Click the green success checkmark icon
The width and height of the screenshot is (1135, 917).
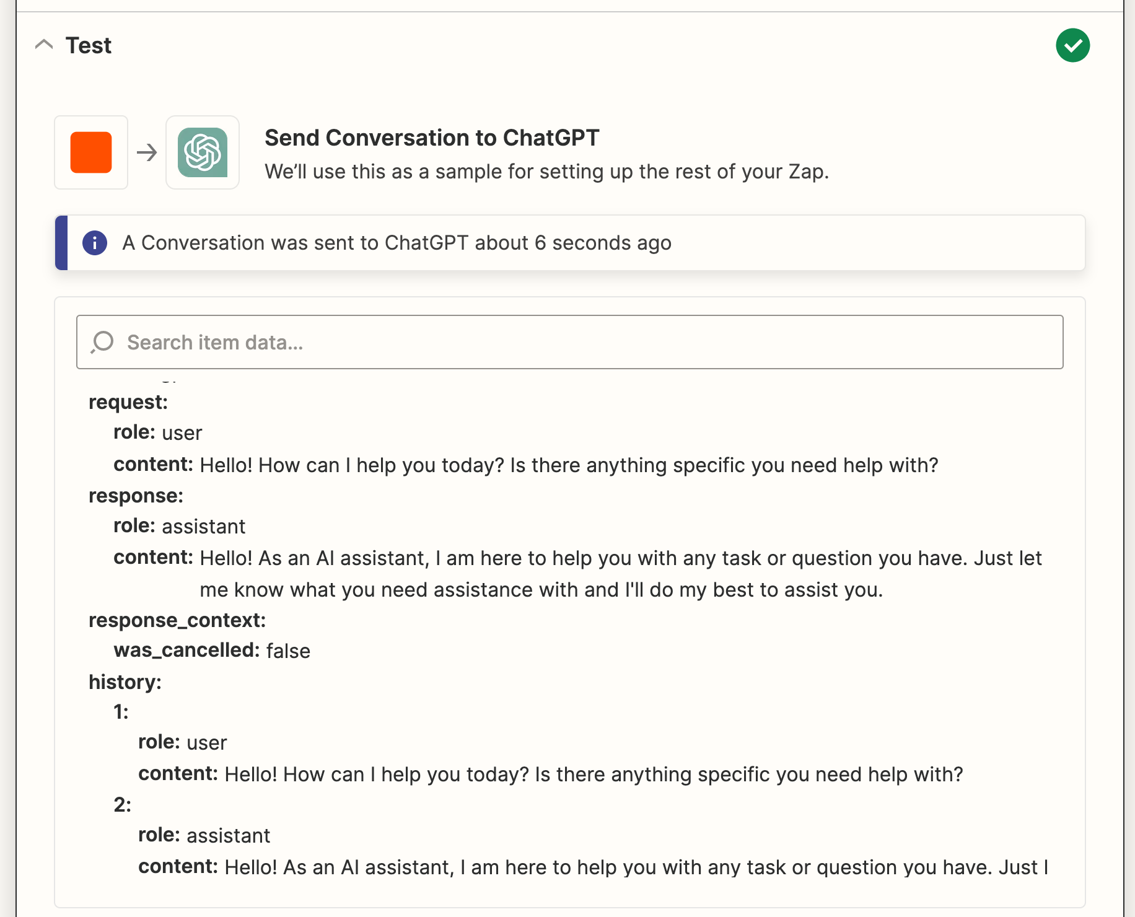pyautogui.click(x=1072, y=45)
